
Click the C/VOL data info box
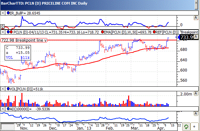[18, 53]
